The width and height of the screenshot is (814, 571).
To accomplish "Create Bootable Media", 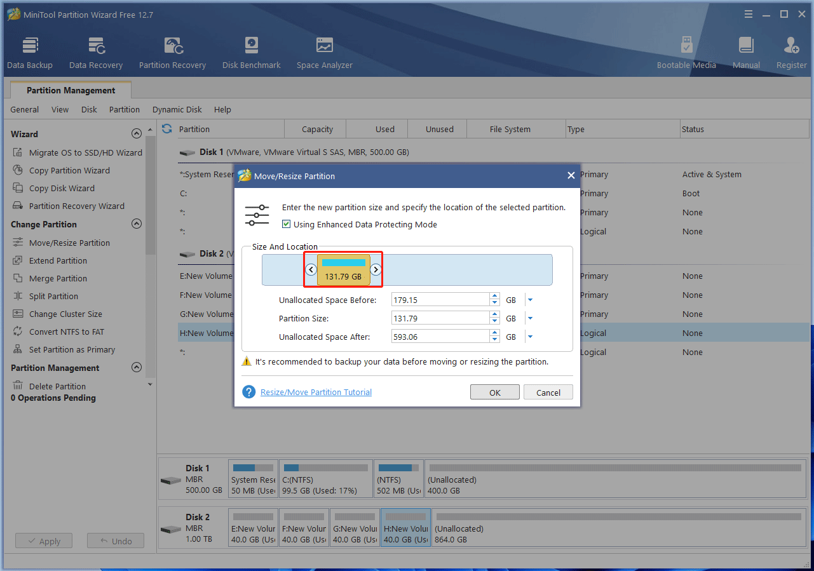I will pos(686,53).
